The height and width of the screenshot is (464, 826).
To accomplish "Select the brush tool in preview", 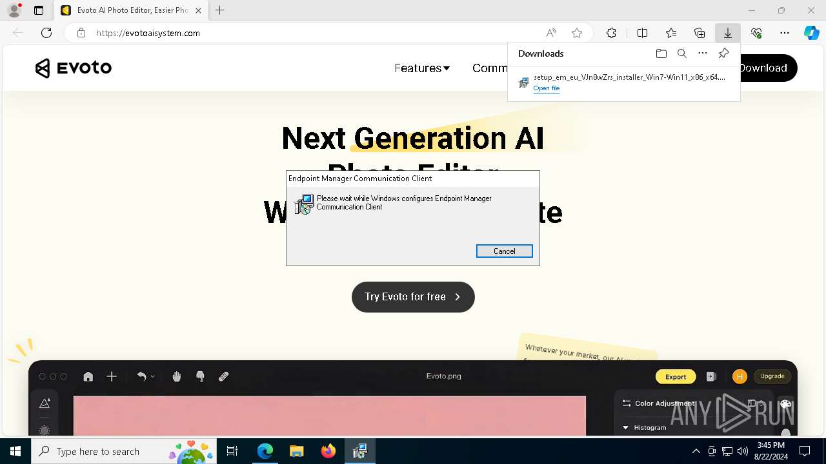I will [200, 376].
